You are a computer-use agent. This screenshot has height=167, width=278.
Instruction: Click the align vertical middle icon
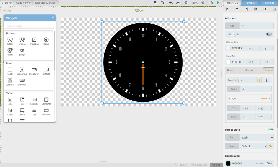[265, 9]
